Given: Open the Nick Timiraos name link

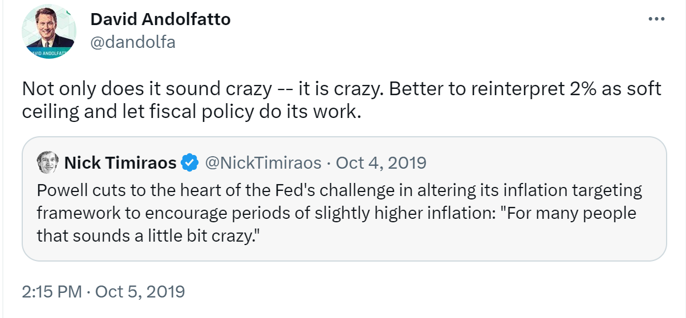Looking at the screenshot, I should point(120,163).
